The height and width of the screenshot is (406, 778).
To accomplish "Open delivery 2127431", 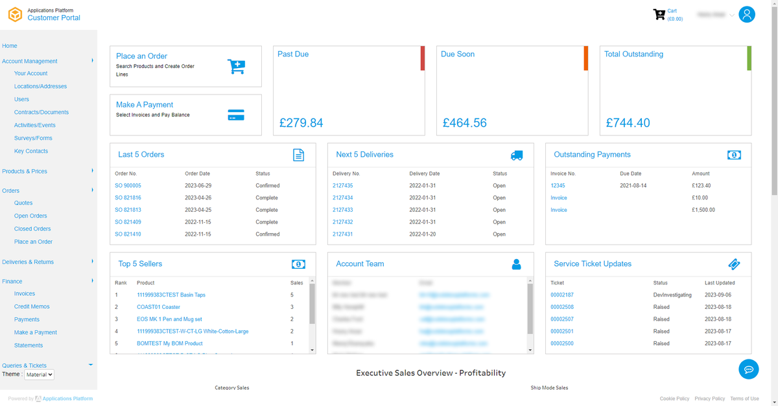I will tap(343, 234).
